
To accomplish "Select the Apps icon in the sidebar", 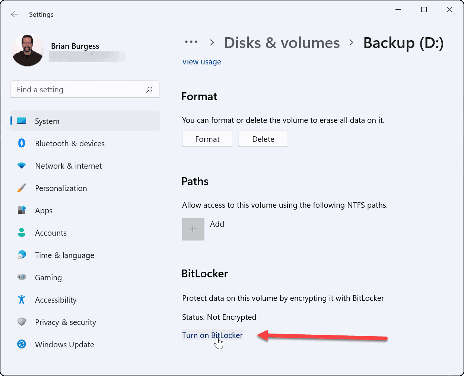I will tap(21, 210).
